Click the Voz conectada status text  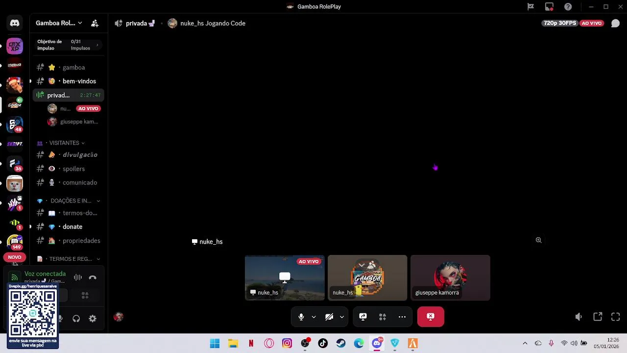[x=45, y=274]
